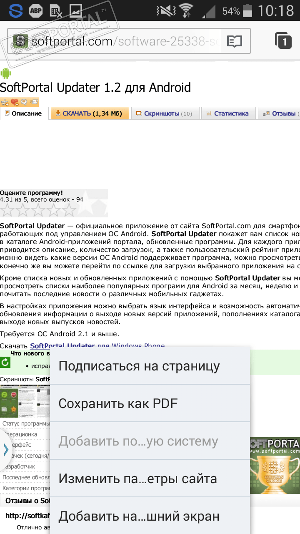The image size is (300, 534).
Task: Tap the 'Требуется ОС Android 2.1' line
Action: [x=60, y=334]
